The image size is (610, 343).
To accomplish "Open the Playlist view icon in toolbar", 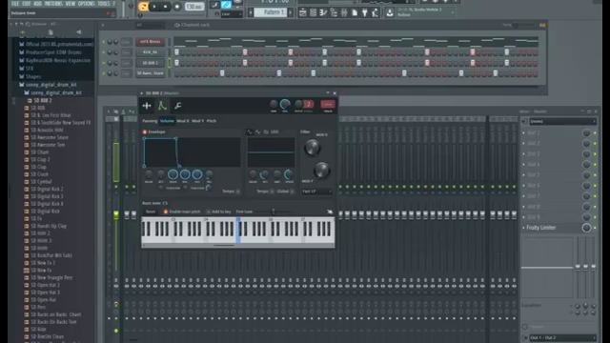I will click(x=303, y=12).
